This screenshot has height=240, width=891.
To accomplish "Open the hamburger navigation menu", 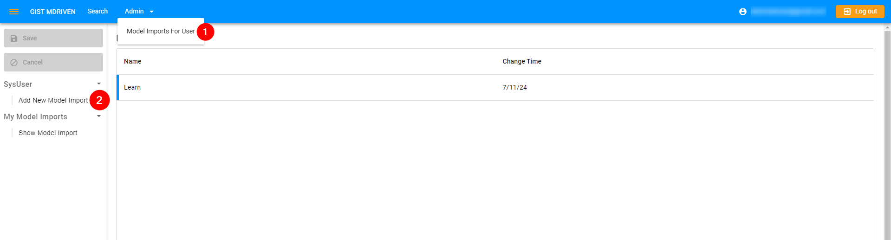I will (14, 12).
